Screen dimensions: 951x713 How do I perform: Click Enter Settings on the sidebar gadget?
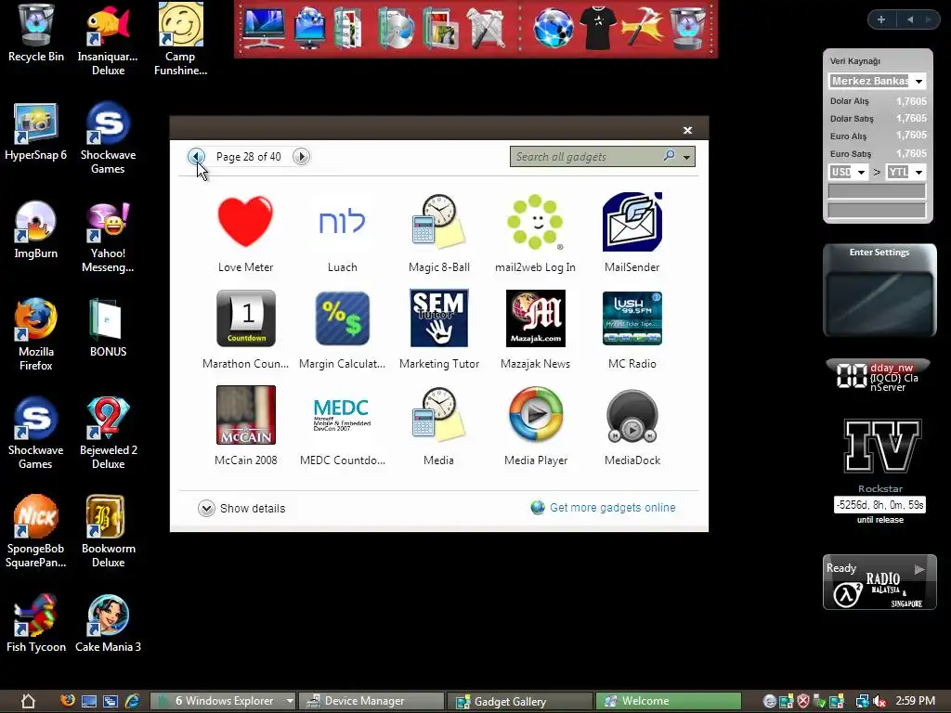coord(879,253)
